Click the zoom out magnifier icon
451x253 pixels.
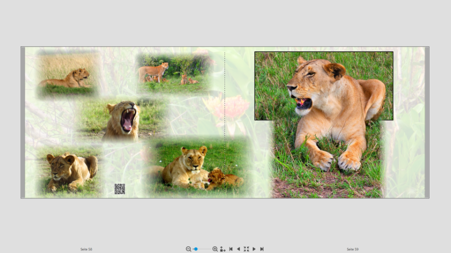[x=188, y=249]
